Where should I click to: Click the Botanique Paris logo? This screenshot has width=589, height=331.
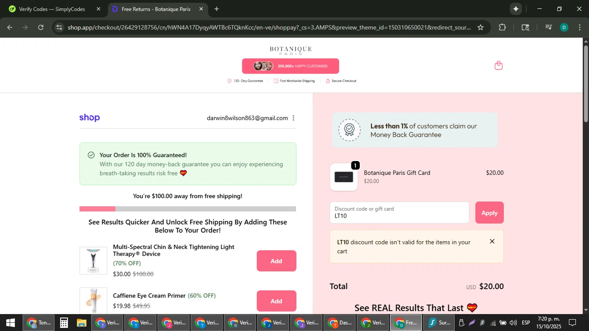click(x=291, y=50)
